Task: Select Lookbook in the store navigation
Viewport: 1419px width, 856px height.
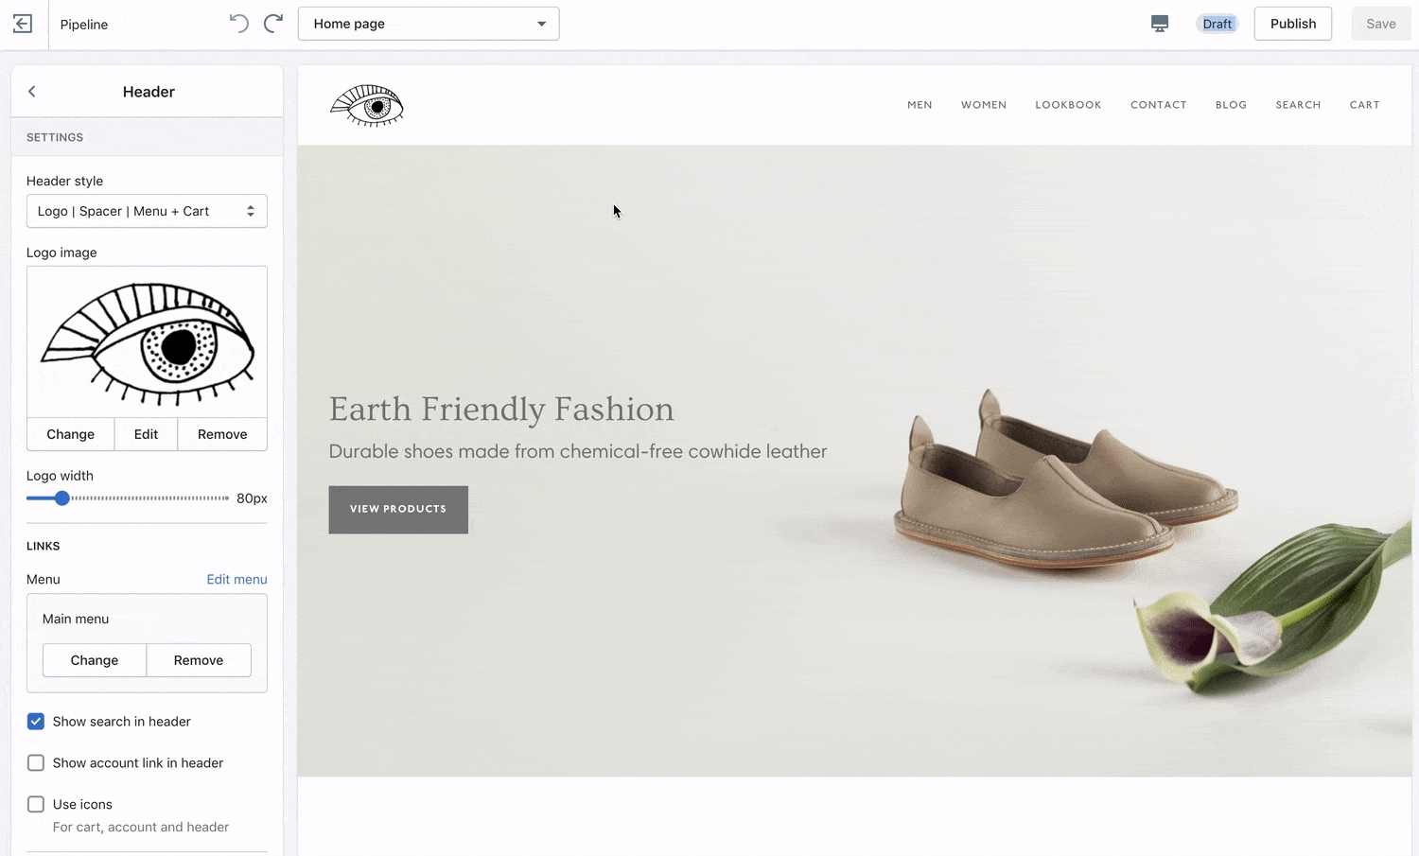Action: coord(1068,105)
